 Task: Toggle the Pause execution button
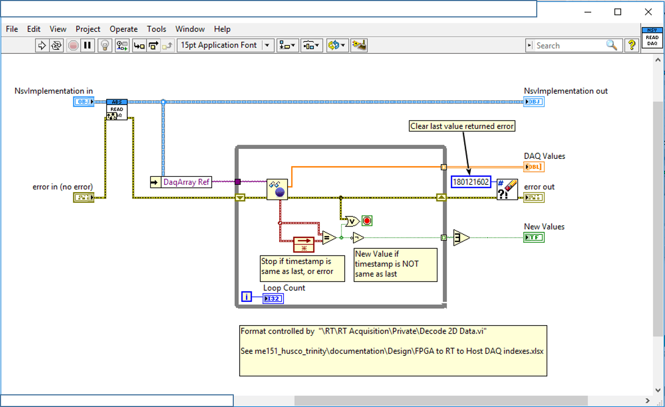88,45
